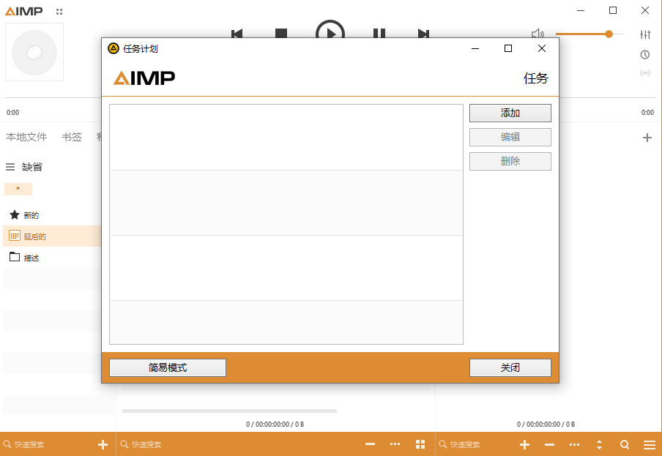Open the more options dots in middle bar
Viewport: 662px width, 456px height.
pos(395,444)
